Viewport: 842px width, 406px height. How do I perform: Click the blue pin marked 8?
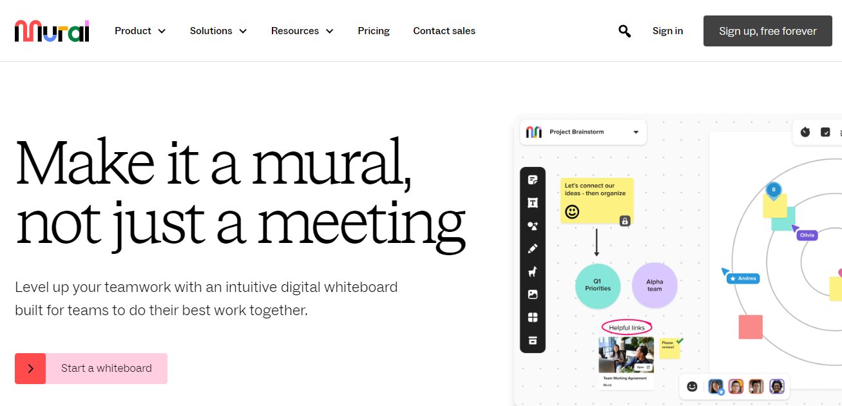click(774, 189)
